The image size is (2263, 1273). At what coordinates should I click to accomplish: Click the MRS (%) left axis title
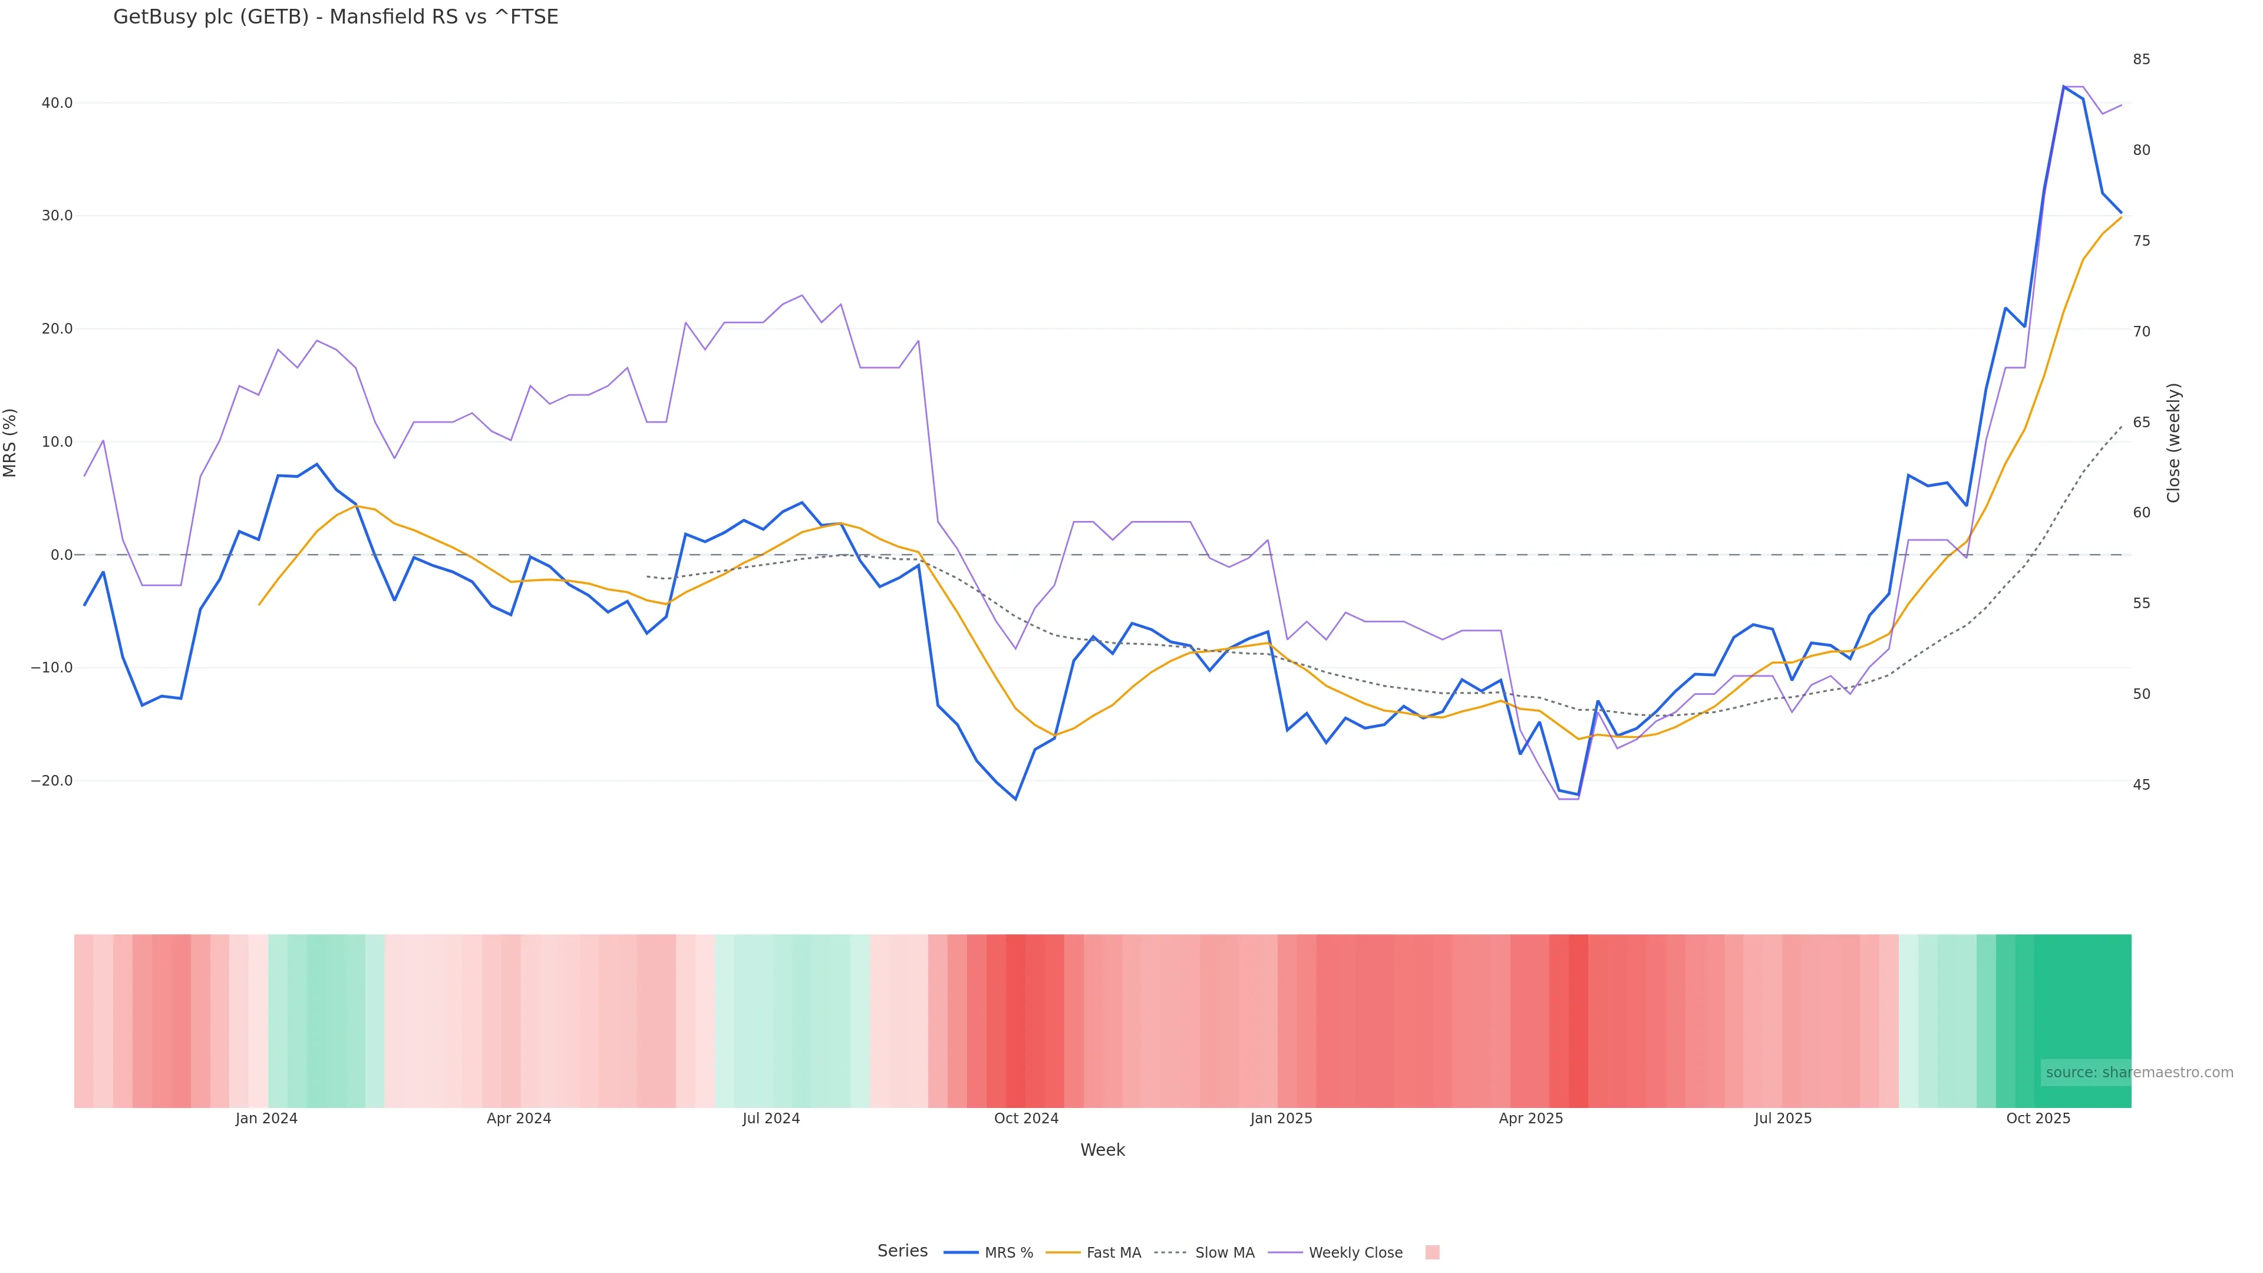11,443
